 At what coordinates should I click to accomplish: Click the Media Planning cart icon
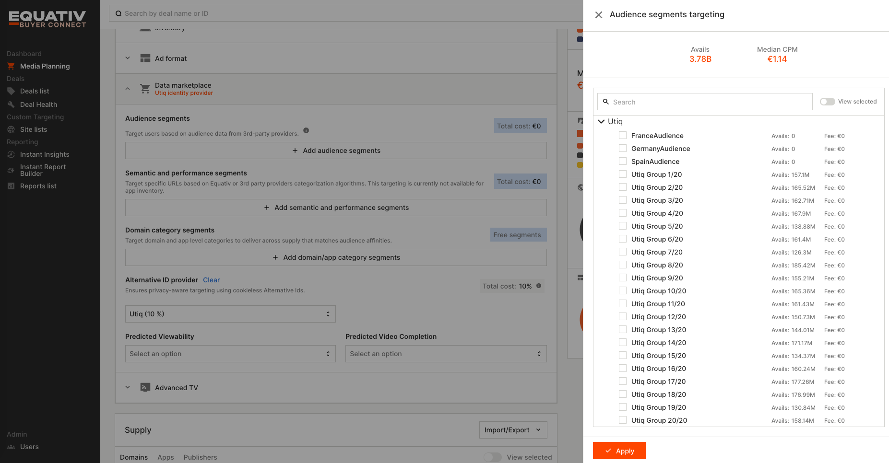tap(11, 66)
